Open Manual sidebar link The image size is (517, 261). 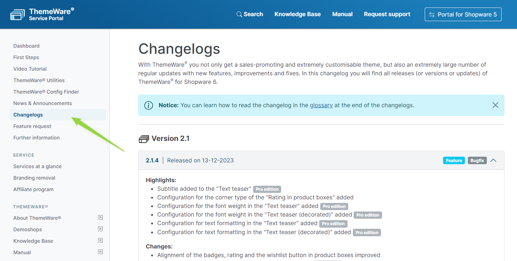[22, 252]
